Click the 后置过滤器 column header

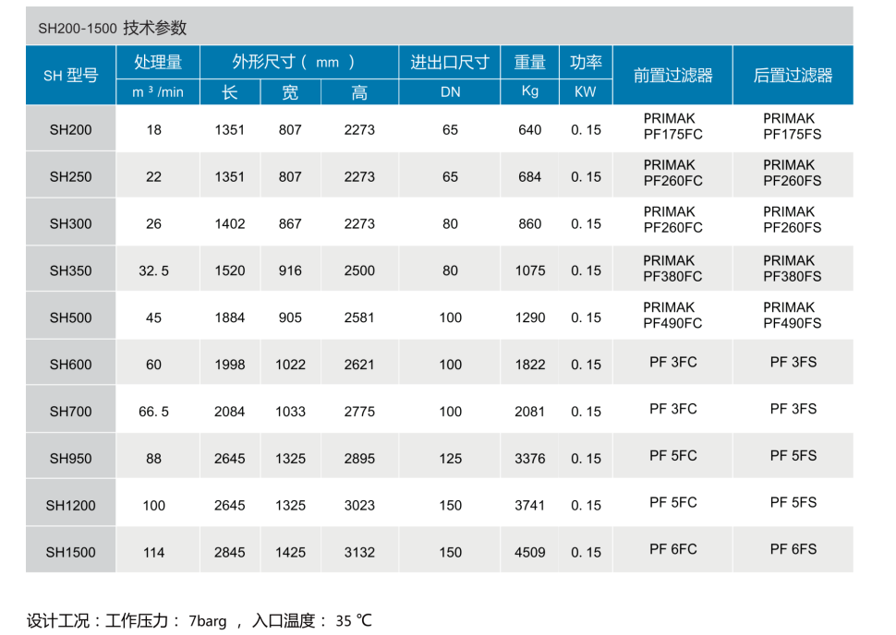tap(793, 76)
